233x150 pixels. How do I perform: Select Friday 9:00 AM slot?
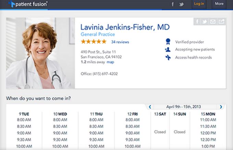132,133
